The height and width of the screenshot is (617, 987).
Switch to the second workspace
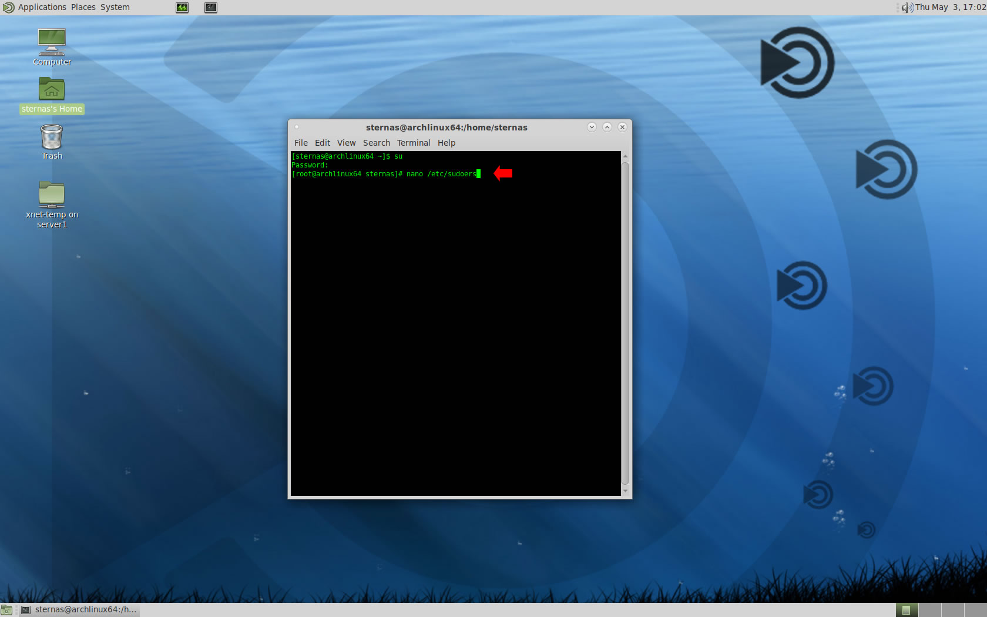point(929,610)
